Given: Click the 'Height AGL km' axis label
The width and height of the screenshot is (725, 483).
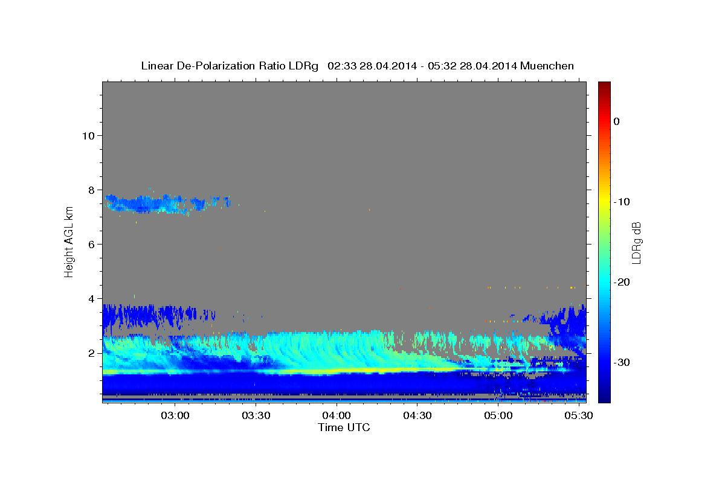Looking at the screenshot, I should (69, 241).
